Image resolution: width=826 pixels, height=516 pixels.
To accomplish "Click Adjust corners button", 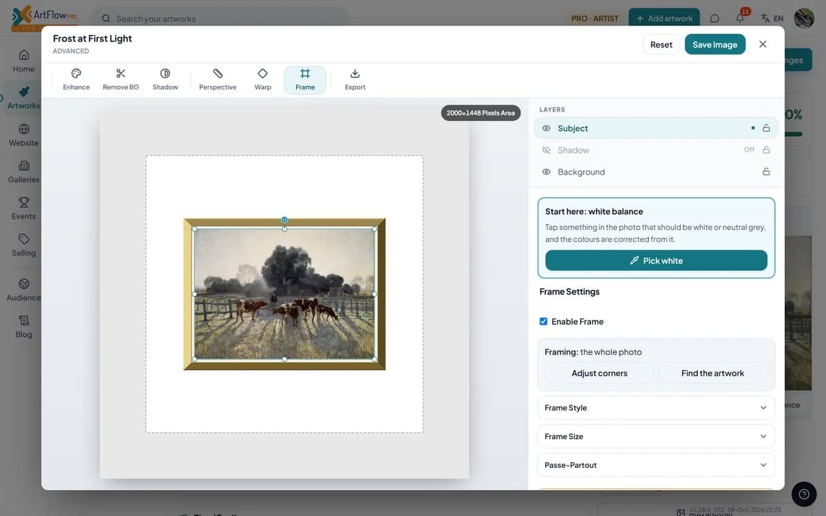I will coord(600,373).
